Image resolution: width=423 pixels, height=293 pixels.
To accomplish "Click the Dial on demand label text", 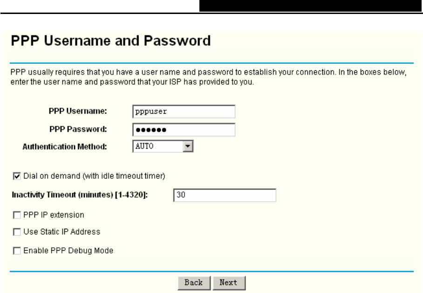I will click(x=94, y=176).
